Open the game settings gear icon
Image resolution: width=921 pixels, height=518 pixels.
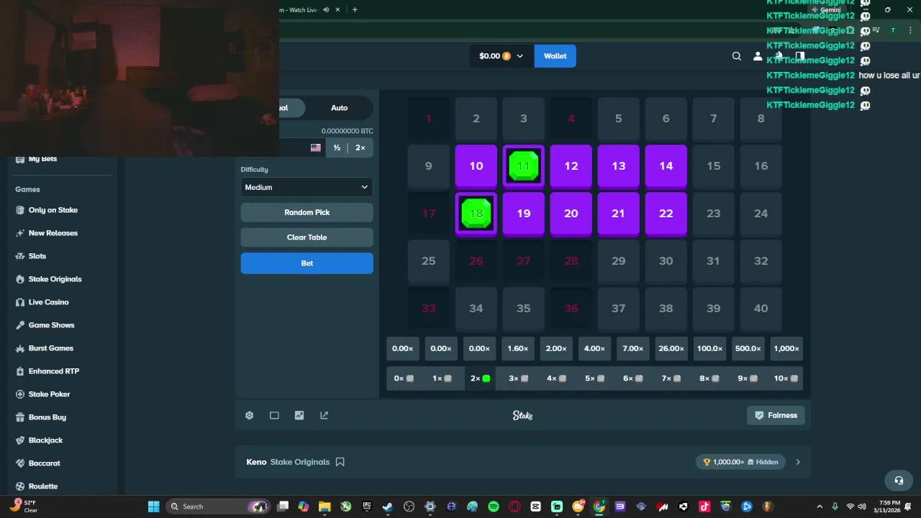coord(250,415)
